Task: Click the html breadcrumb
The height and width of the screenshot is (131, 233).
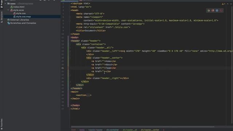Action: coord(74,130)
